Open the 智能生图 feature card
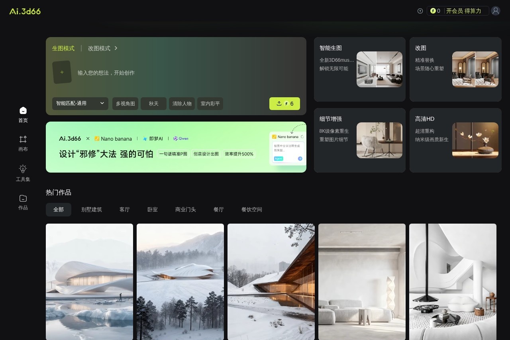 click(359, 69)
